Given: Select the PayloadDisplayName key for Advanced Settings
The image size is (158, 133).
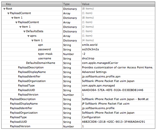Looking at the screenshot, I should [32, 72].
